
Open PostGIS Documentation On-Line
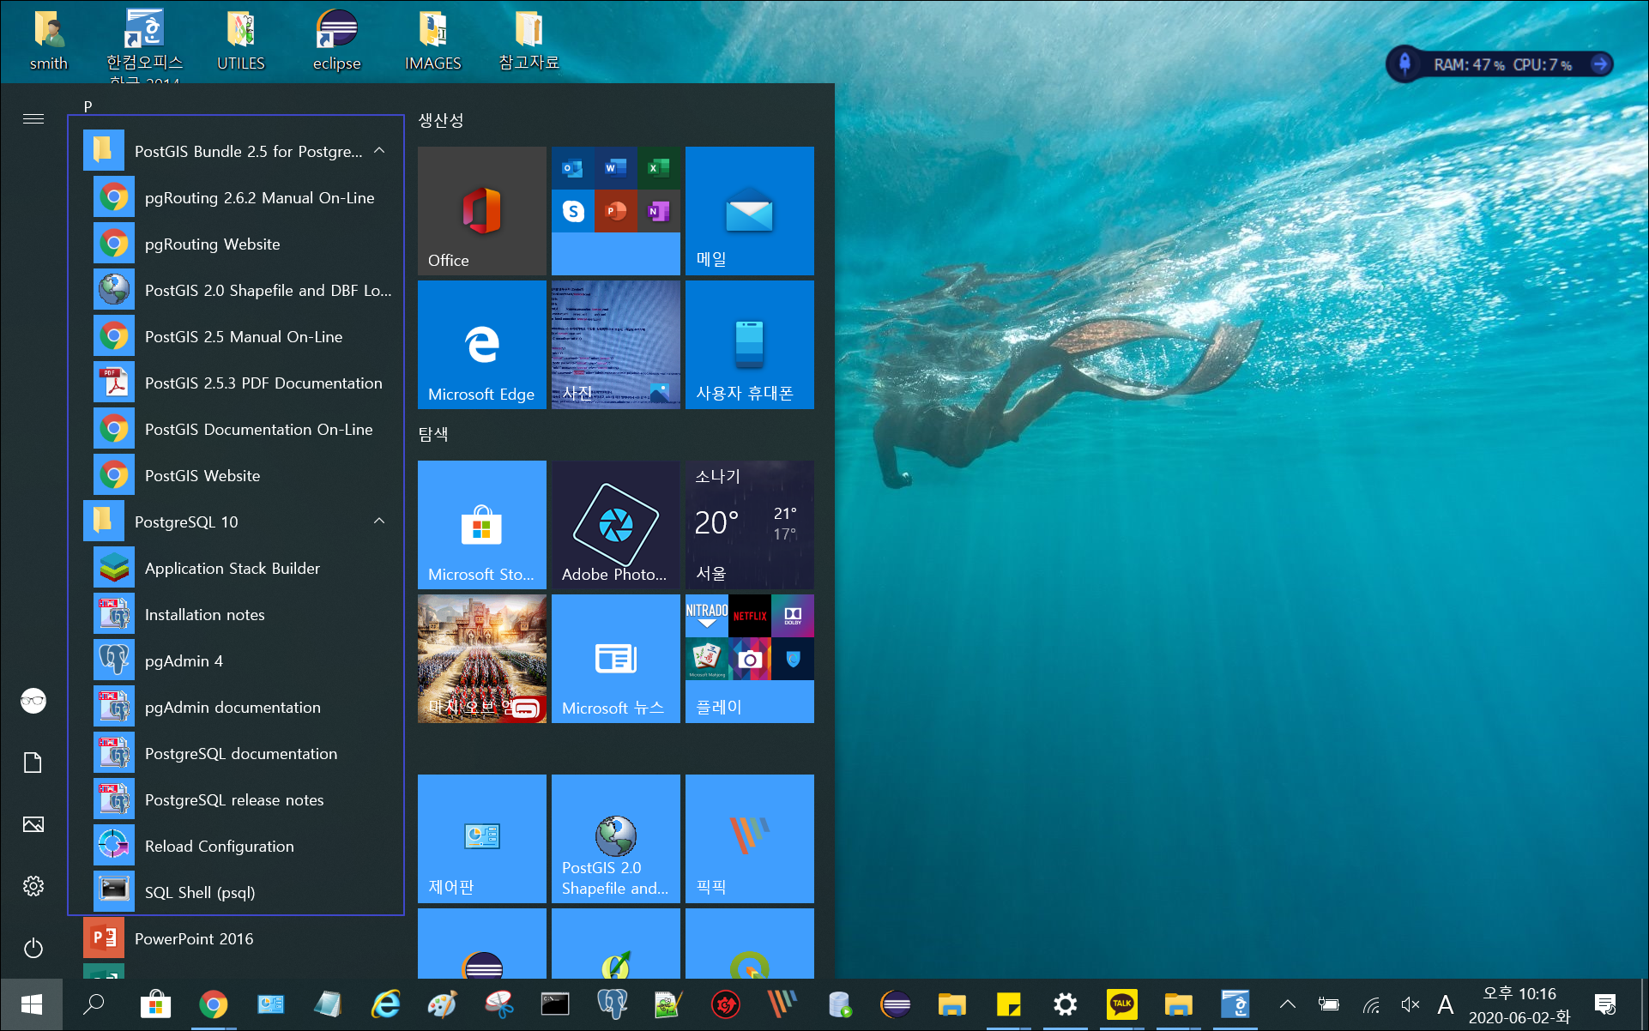(236, 430)
